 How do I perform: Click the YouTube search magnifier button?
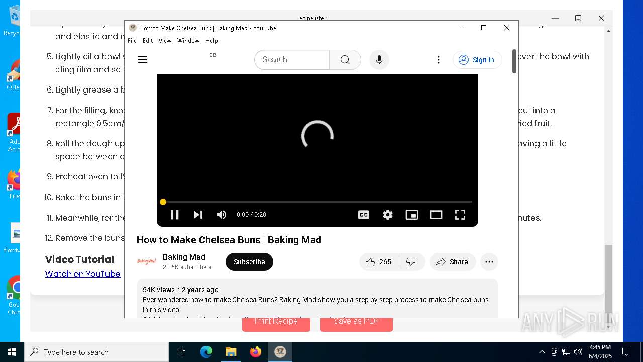pyautogui.click(x=345, y=60)
